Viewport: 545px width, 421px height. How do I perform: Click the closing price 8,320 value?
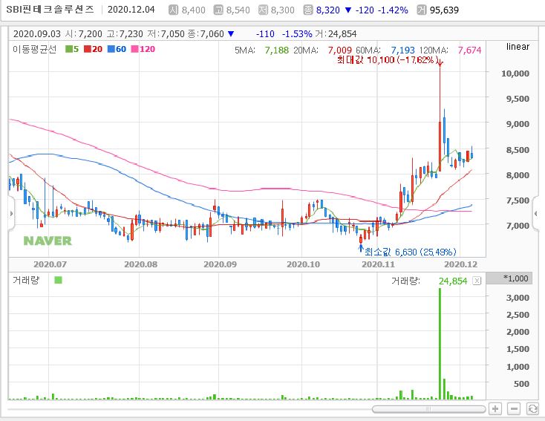(x=327, y=10)
